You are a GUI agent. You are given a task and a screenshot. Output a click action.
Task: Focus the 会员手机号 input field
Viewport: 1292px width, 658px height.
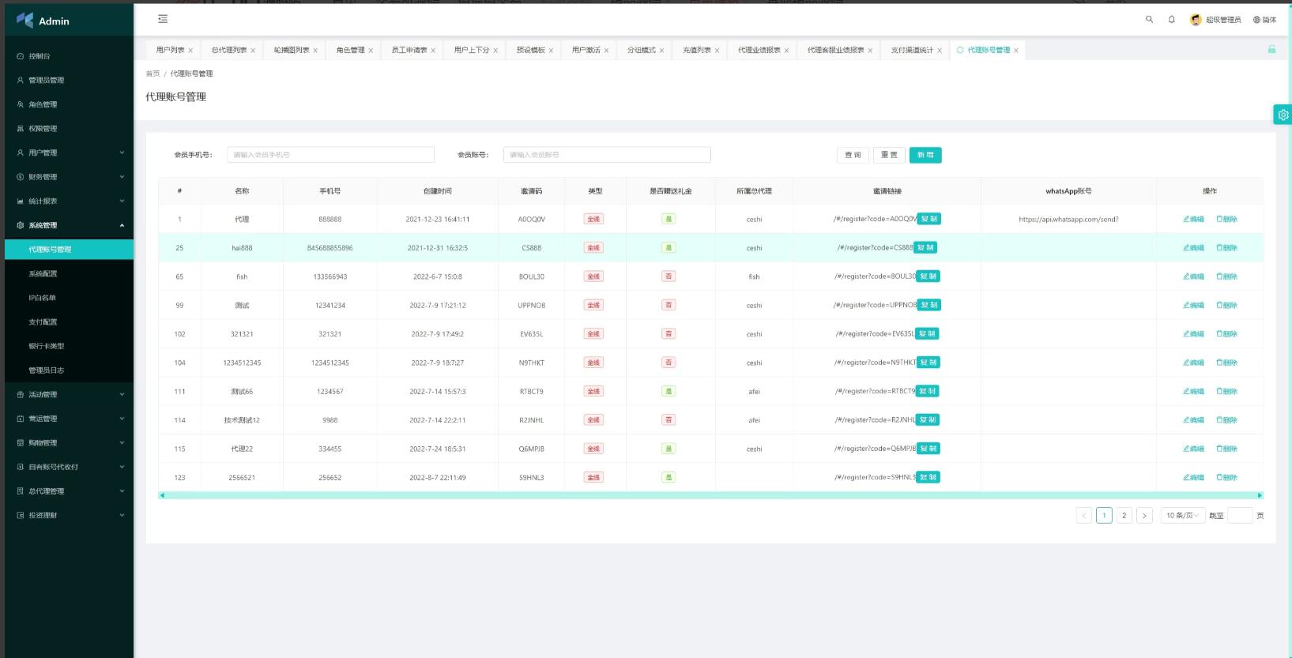[330, 155]
